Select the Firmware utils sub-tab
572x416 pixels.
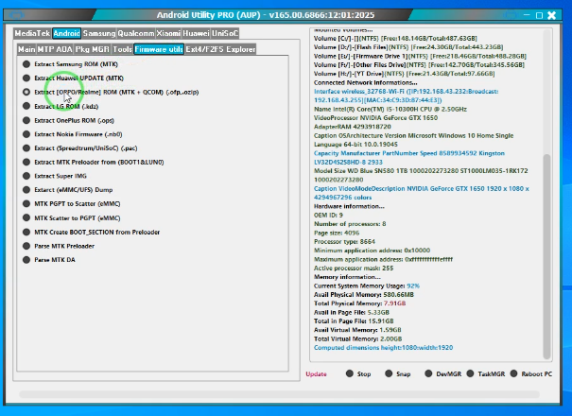pos(159,49)
